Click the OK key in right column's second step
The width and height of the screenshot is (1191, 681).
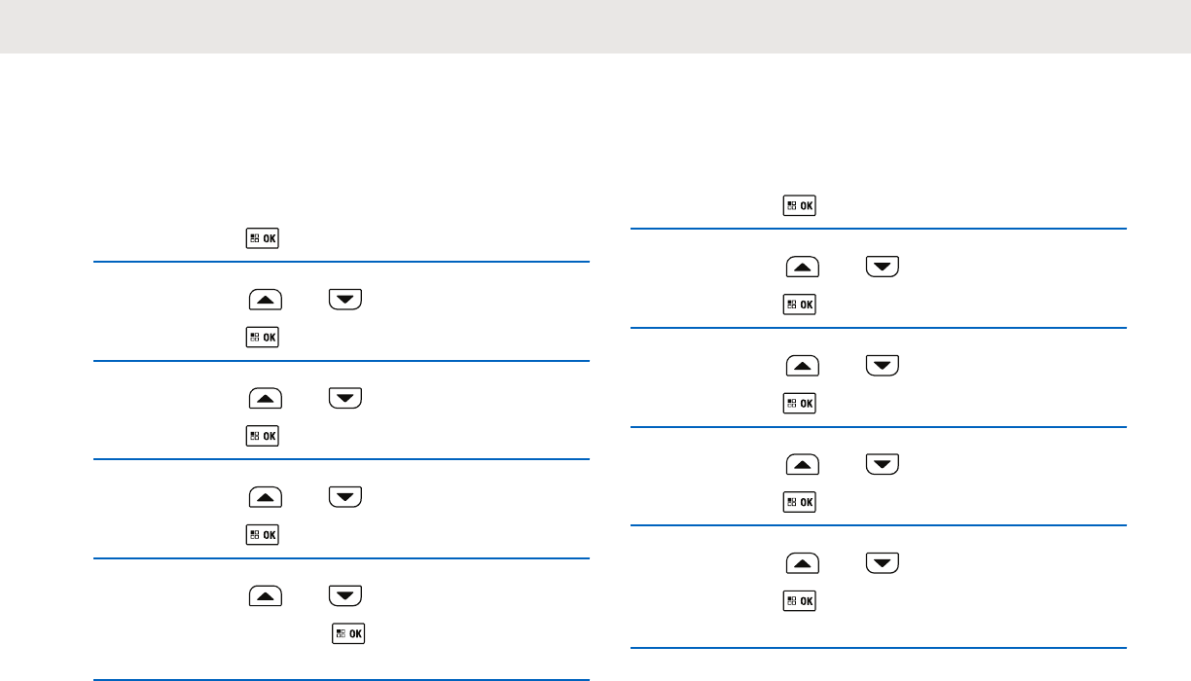[x=800, y=305]
